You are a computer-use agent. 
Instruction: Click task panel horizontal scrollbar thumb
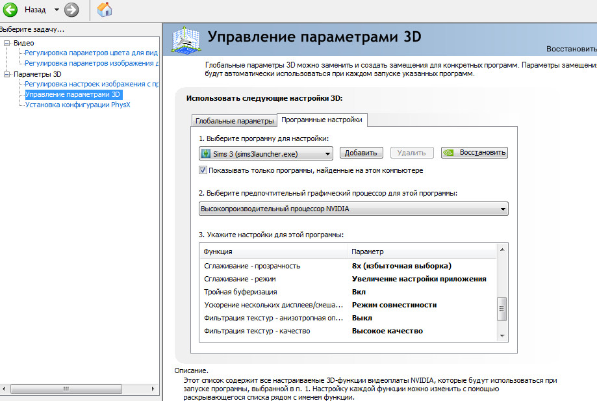[x=66, y=389]
